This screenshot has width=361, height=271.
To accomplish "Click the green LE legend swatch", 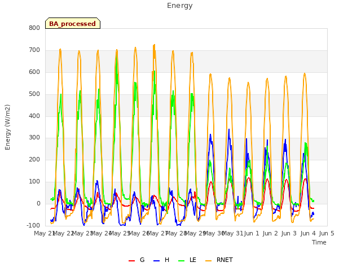I will [x=182, y=261].
